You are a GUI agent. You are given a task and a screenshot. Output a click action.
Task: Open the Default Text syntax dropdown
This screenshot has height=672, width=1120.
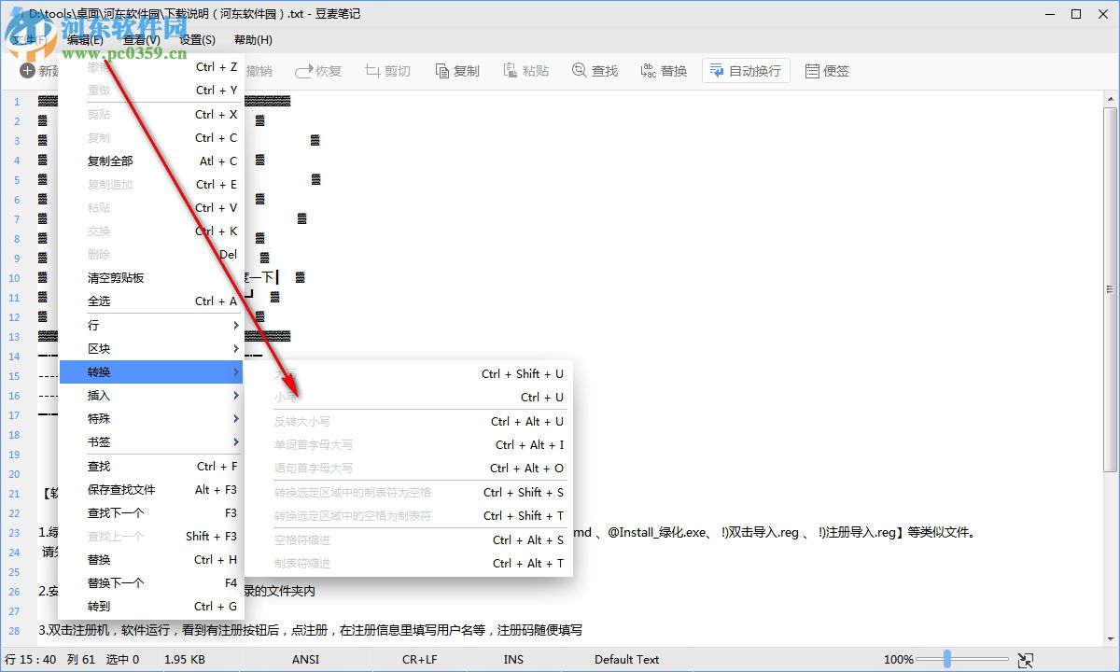pyautogui.click(x=627, y=659)
